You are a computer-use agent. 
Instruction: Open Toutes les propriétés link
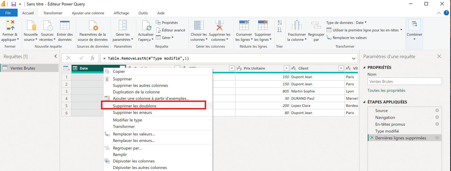(x=386, y=91)
